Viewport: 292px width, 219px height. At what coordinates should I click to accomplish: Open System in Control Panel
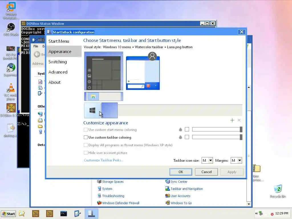(107, 189)
